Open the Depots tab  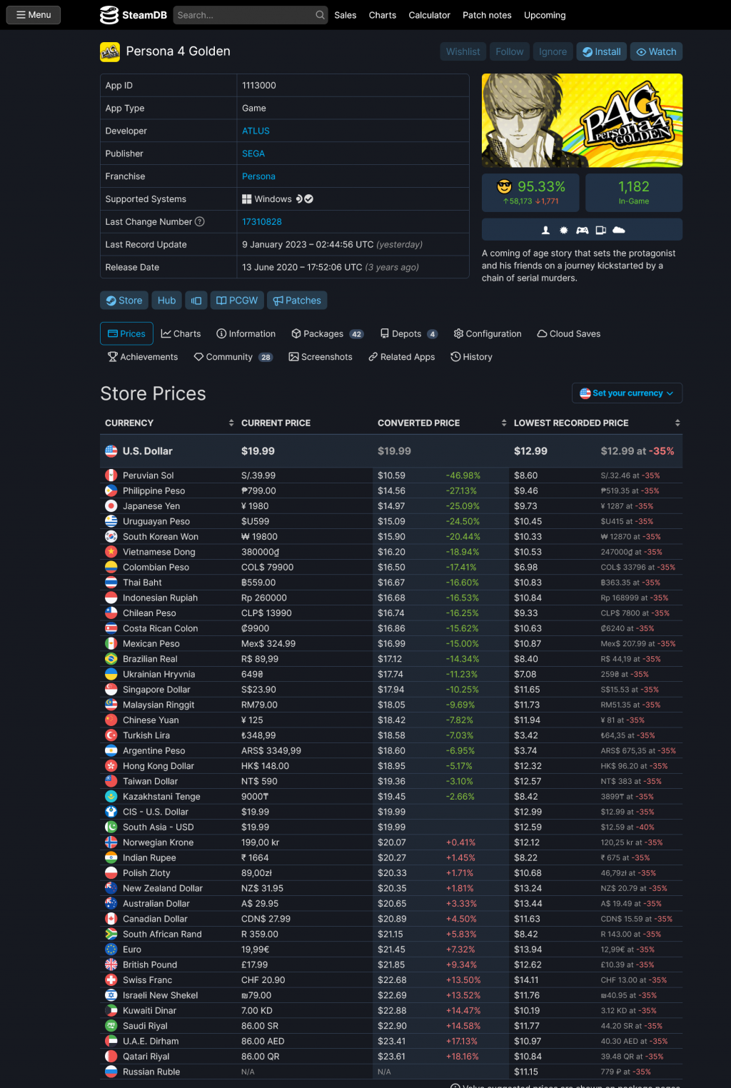click(x=408, y=333)
